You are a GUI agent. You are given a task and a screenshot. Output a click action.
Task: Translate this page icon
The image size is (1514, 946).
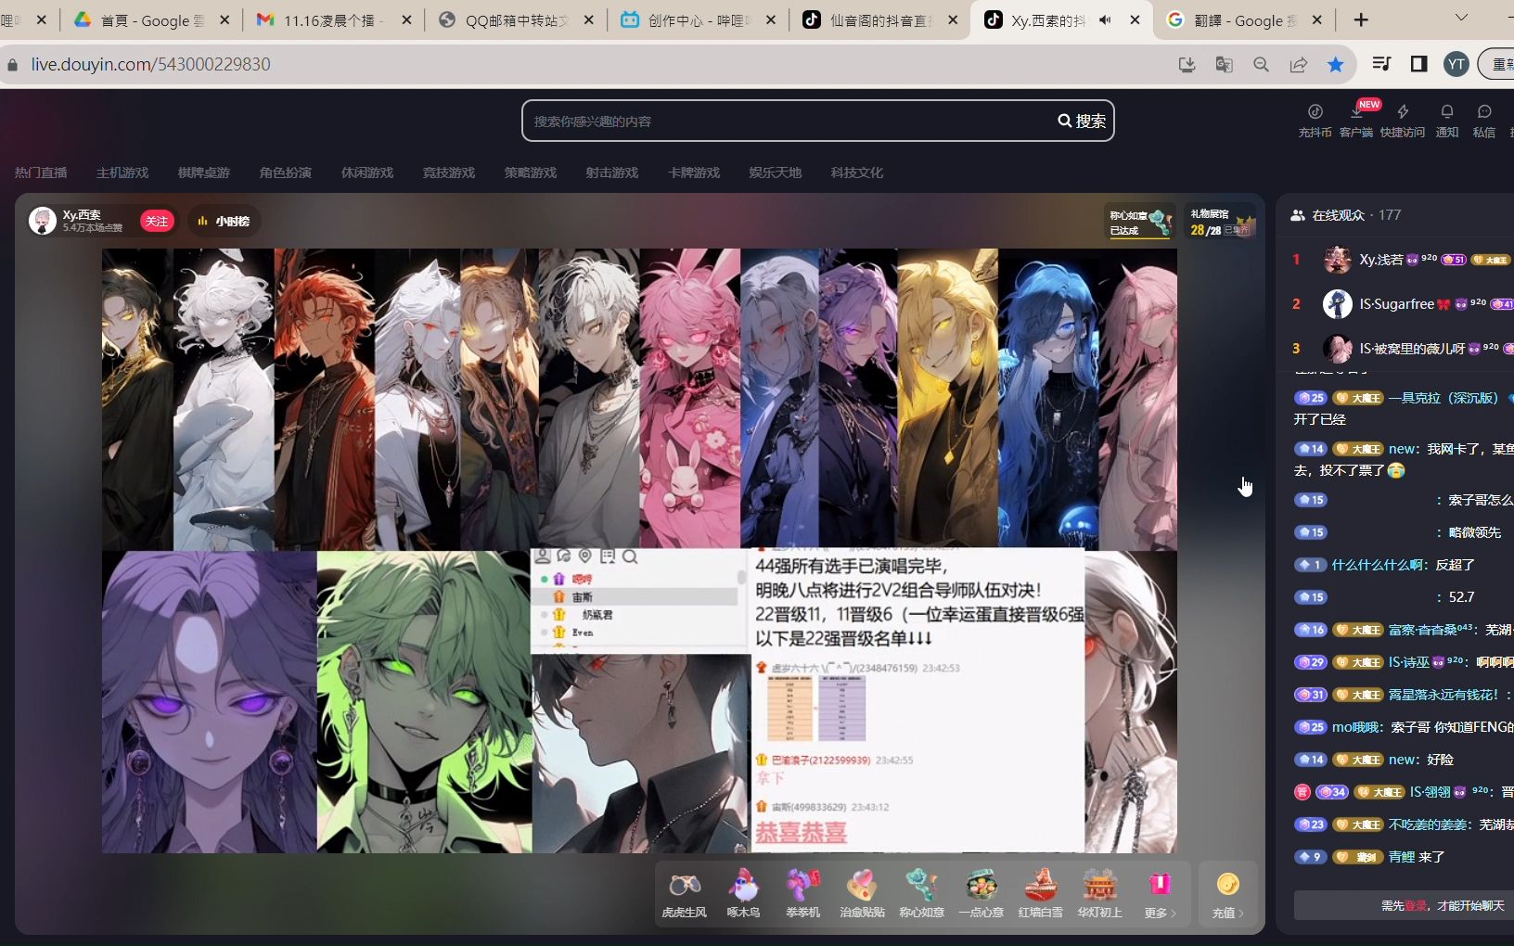[1224, 64]
